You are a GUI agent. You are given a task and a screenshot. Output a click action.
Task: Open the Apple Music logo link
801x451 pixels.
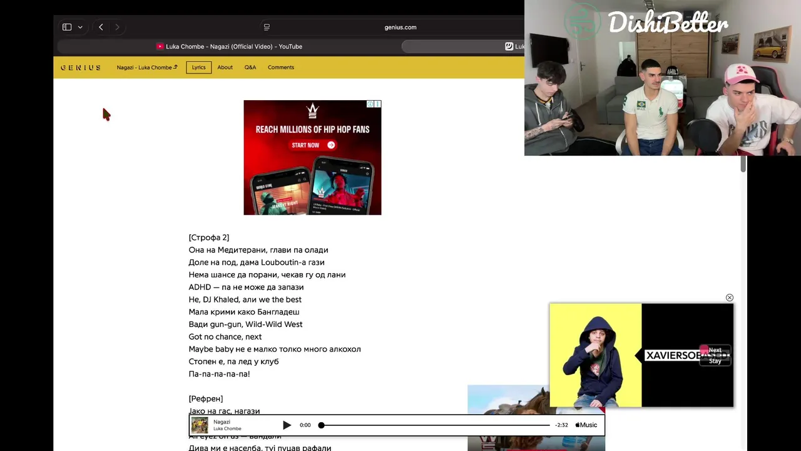[x=586, y=425]
